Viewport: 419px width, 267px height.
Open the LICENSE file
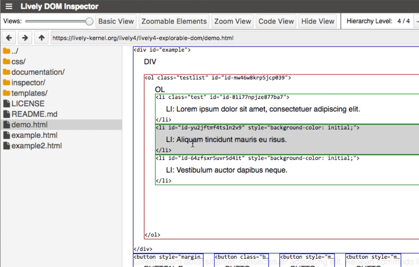(x=28, y=104)
